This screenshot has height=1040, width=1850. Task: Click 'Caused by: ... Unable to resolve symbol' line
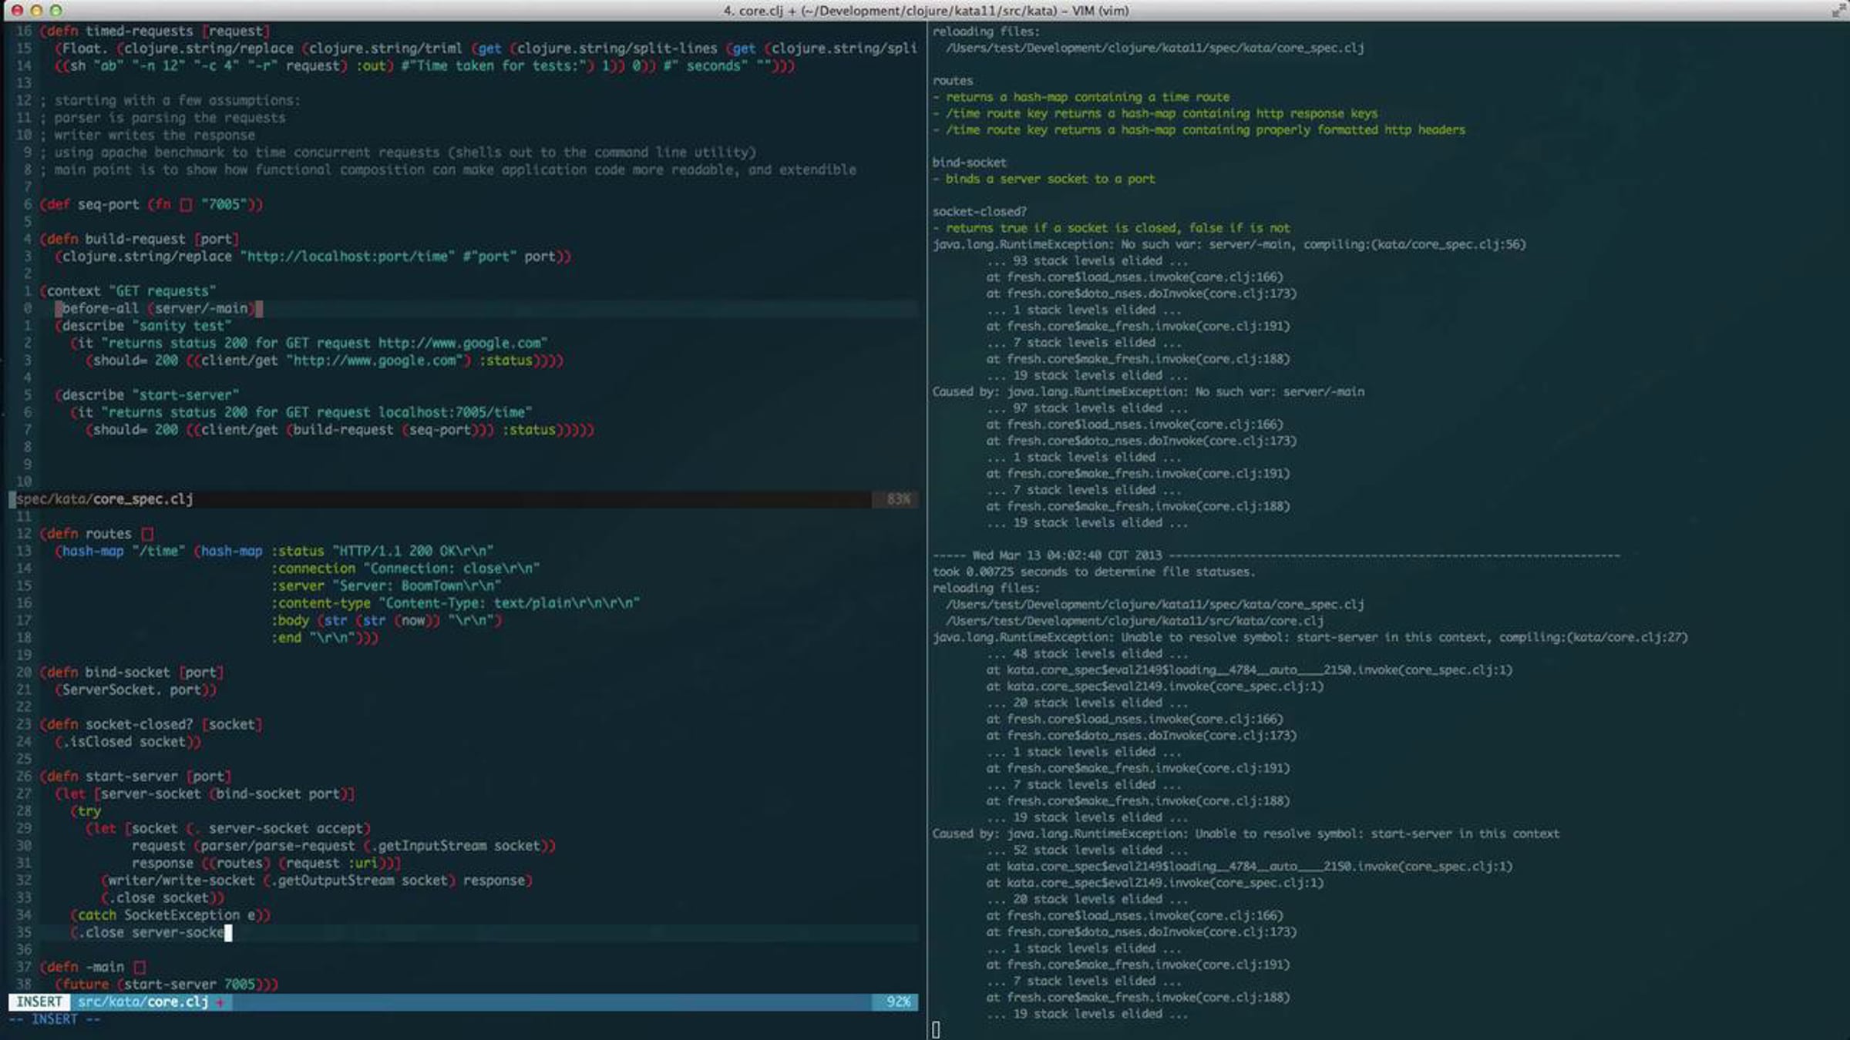pos(1246,834)
